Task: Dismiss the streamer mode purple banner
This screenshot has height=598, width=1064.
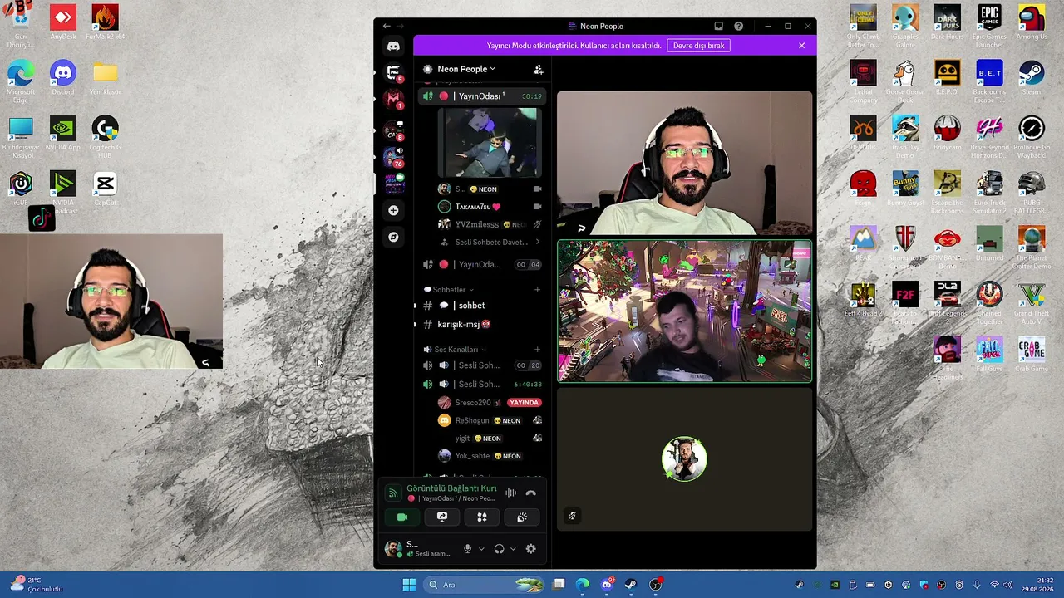Action: [x=801, y=46]
